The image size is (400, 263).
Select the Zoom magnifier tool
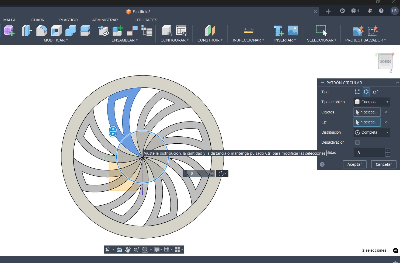[136, 250]
